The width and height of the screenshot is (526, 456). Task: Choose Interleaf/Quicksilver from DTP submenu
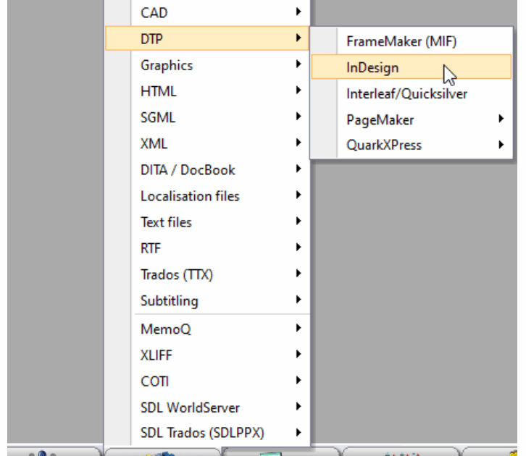[x=412, y=93]
